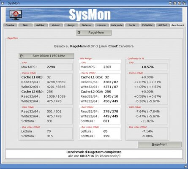Click the Mio Amiga L2 write value 450 / 449
This screenshot has width=188, height=169.
pos(111,101)
